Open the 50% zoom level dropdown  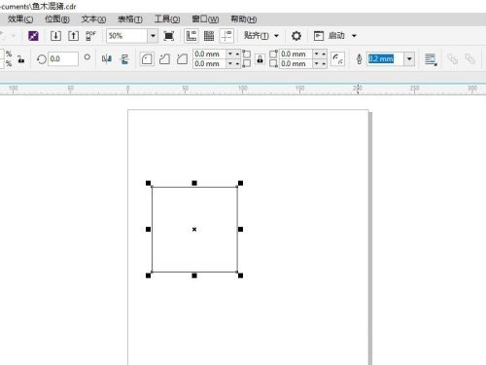point(153,36)
